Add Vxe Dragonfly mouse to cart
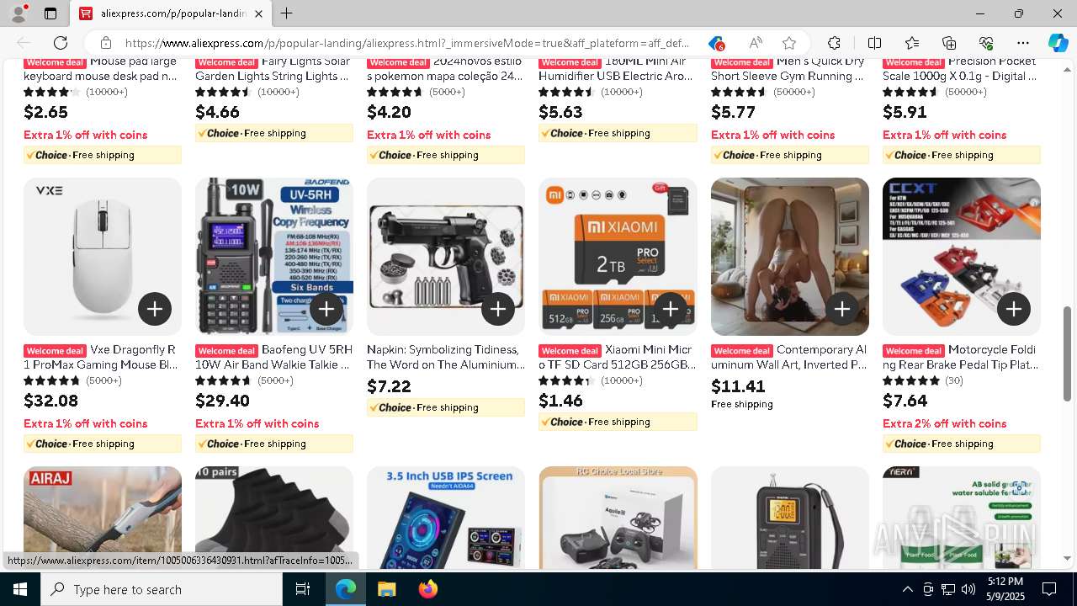1077x606 pixels. coord(155,309)
